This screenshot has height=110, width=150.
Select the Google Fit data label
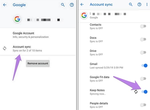click(99, 77)
